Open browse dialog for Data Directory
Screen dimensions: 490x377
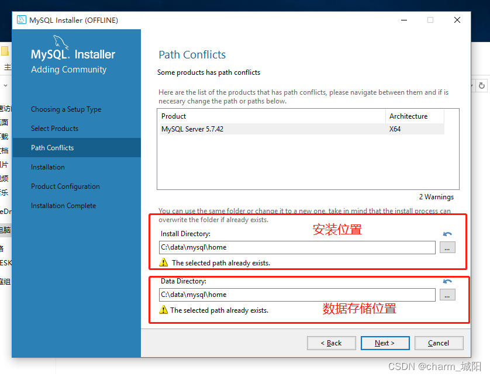pyautogui.click(x=447, y=295)
